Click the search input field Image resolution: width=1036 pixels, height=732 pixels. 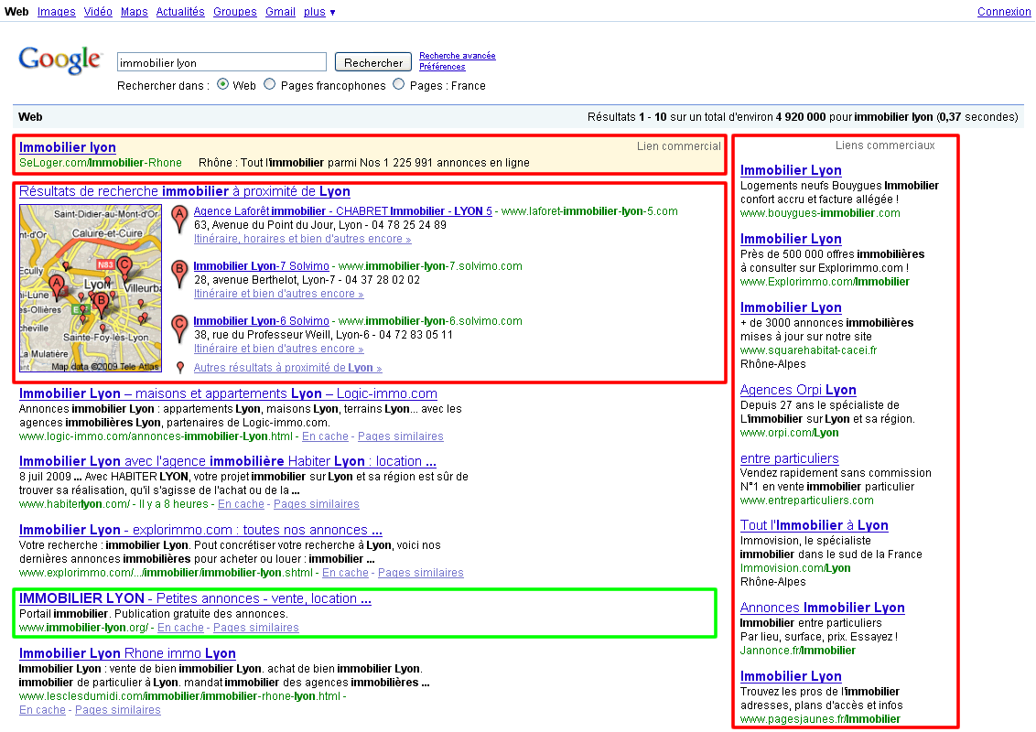221,62
